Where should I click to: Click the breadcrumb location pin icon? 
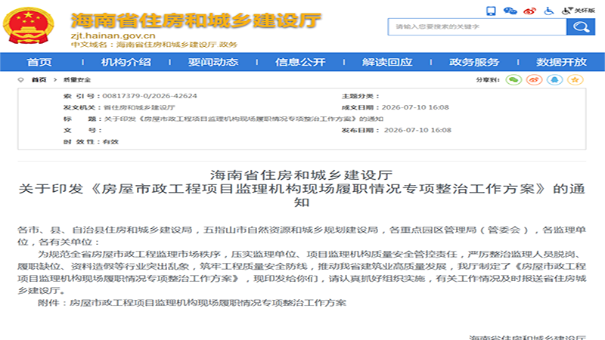(x=21, y=80)
